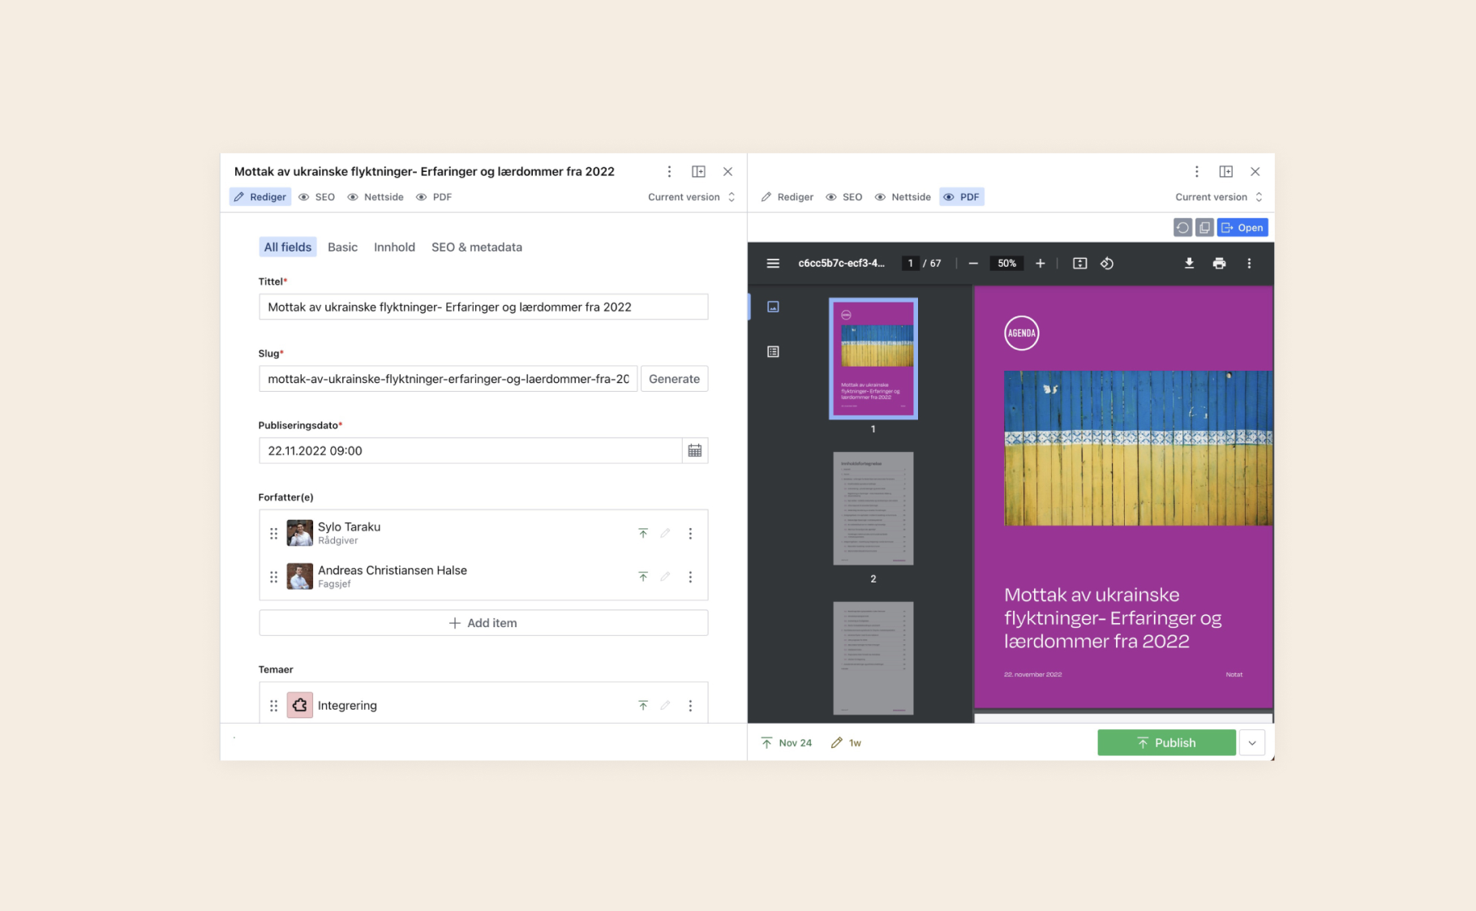Rotate the PDF counterclockwise
The image size is (1476, 911).
pos(1107,263)
